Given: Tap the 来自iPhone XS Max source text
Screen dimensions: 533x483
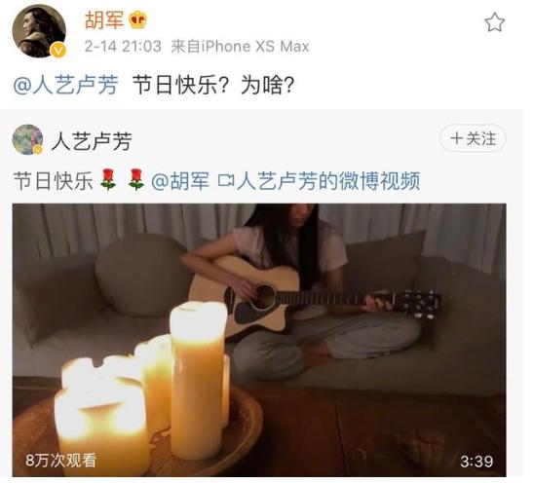Looking at the screenshot, I should pos(240,46).
